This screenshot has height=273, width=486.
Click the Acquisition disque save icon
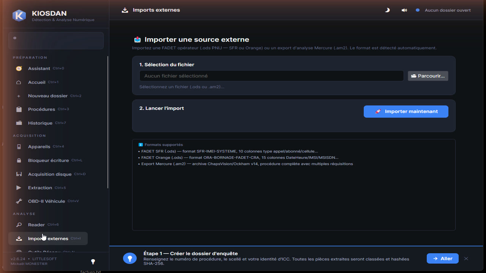pos(19,174)
